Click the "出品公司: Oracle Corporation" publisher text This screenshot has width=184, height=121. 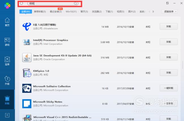point(49,60)
